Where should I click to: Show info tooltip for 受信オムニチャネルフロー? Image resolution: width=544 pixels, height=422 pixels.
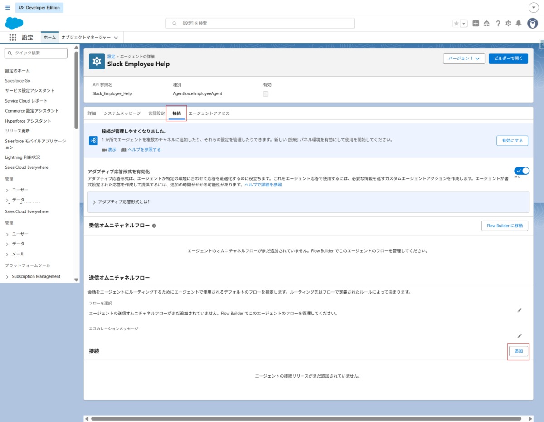(154, 226)
